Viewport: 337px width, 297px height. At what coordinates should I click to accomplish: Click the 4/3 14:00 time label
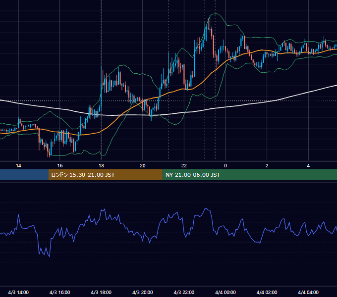pos(18,292)
